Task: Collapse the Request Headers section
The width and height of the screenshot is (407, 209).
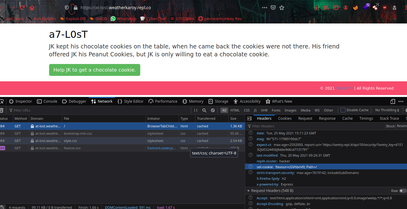Action: click(x=248, y=191)
